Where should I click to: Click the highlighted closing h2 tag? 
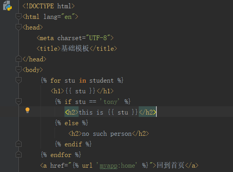coord(147,112)
